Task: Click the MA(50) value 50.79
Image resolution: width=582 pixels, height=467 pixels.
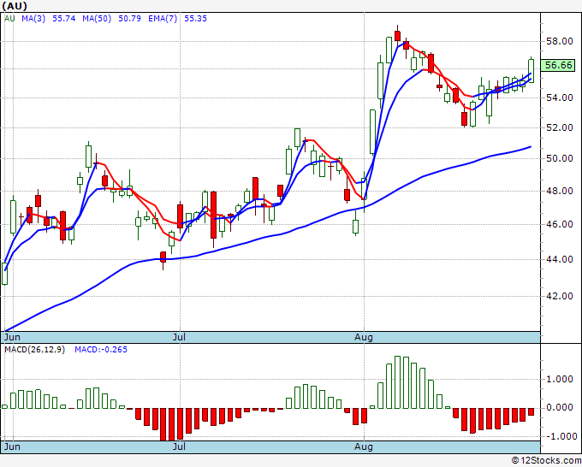Action: coord(129,19)
